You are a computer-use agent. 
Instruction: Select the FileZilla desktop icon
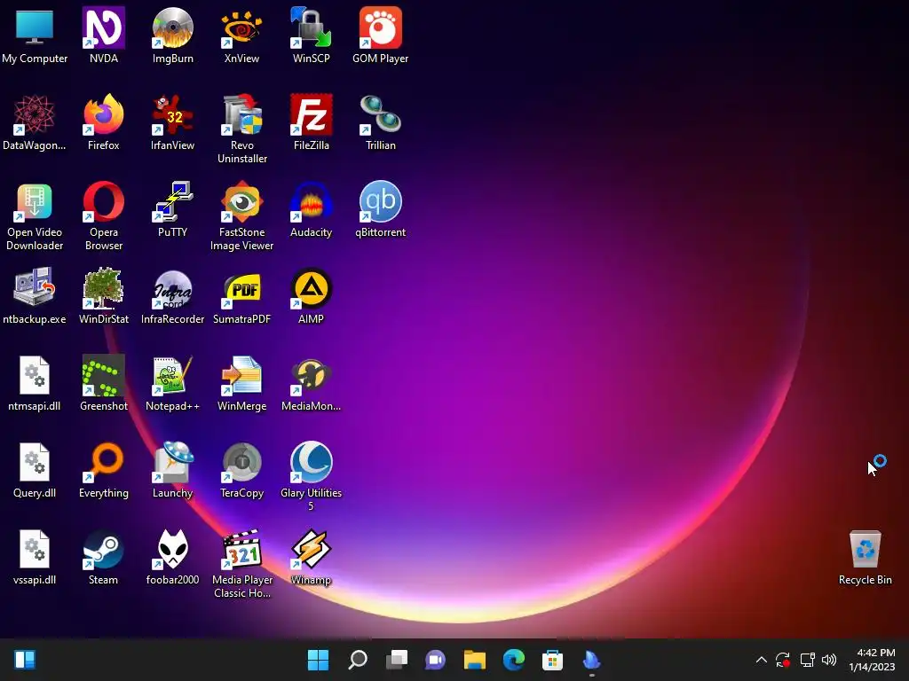311,114
